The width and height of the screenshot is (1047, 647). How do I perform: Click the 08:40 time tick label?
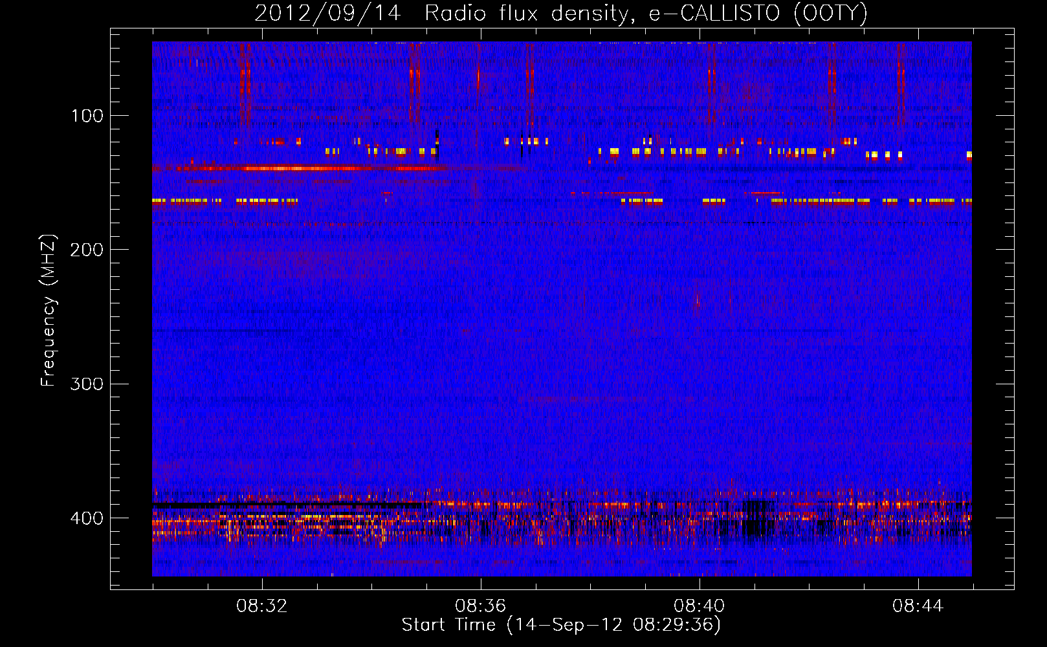tap(699, 606)
